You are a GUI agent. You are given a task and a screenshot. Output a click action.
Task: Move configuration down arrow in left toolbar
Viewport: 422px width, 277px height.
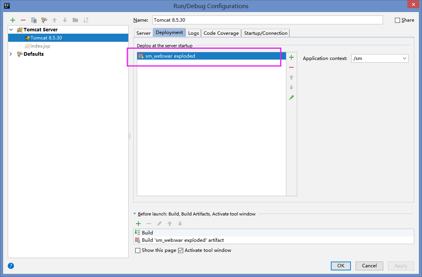pyautogui.click(x=65, y=20)
